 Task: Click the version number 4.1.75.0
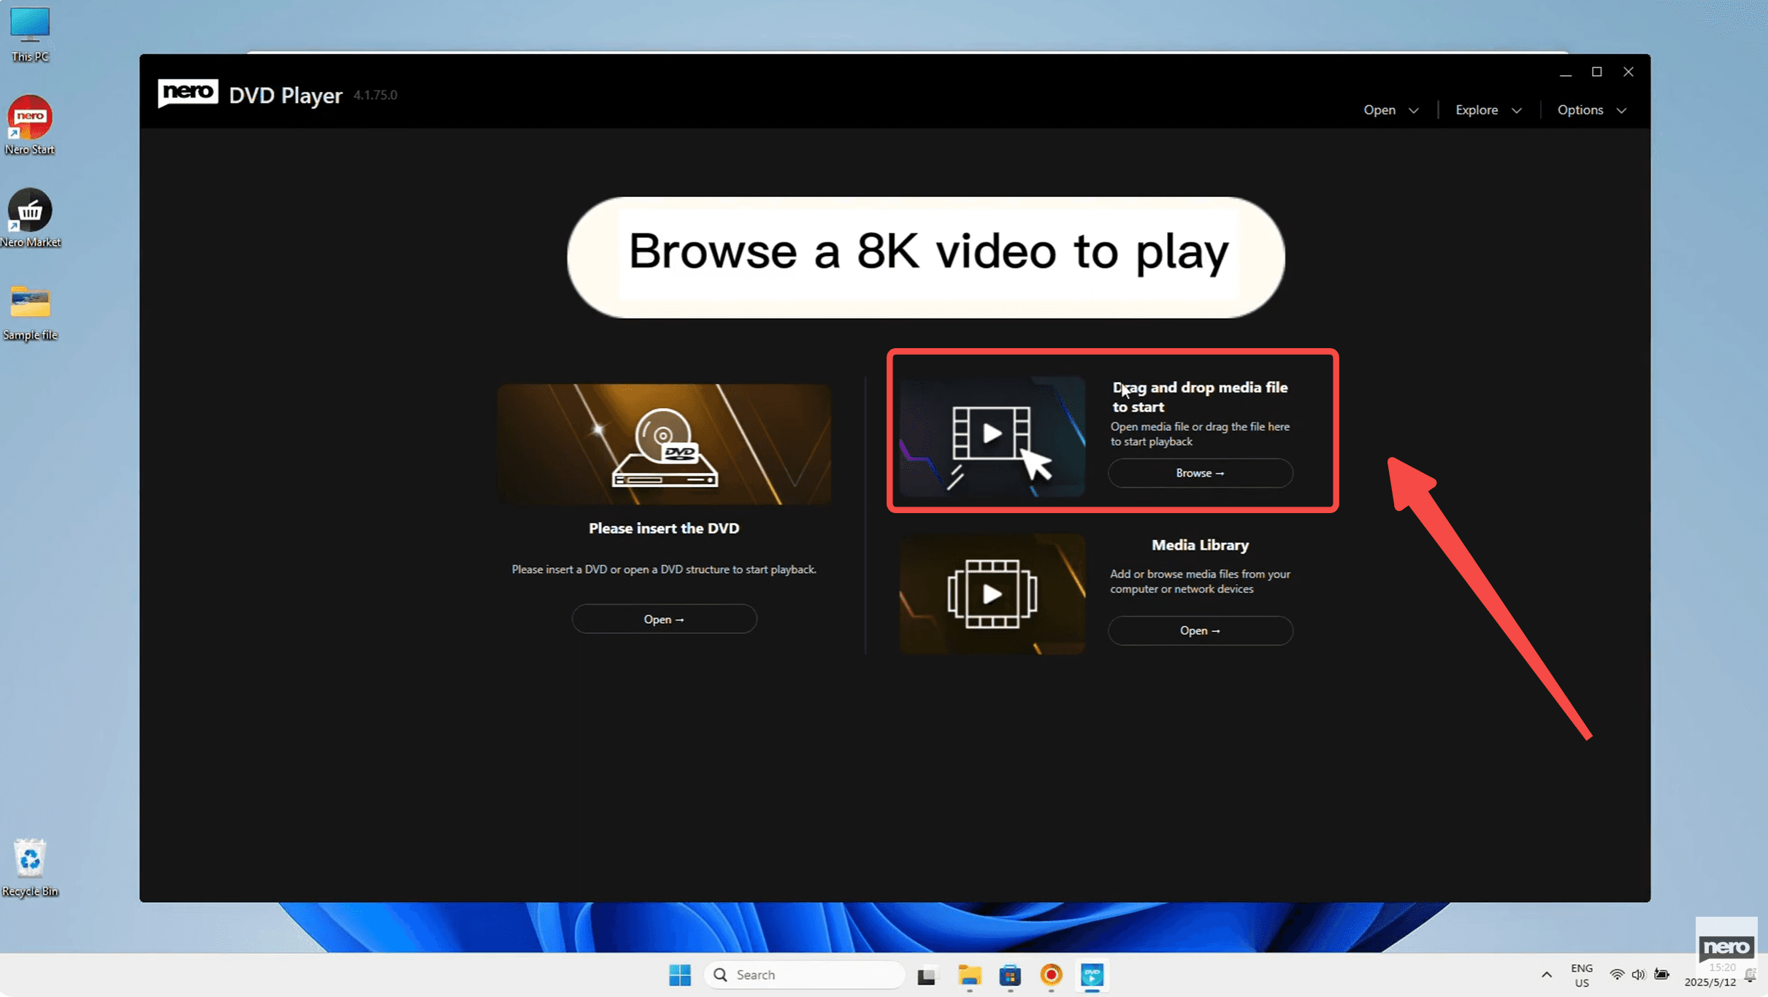(375, 95)
